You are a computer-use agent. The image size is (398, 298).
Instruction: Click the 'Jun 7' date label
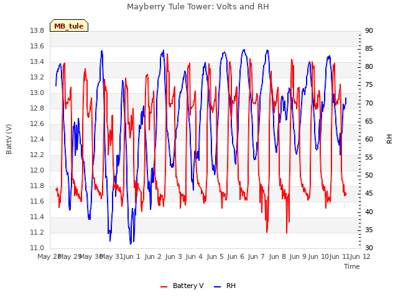(x=256, y=257)
